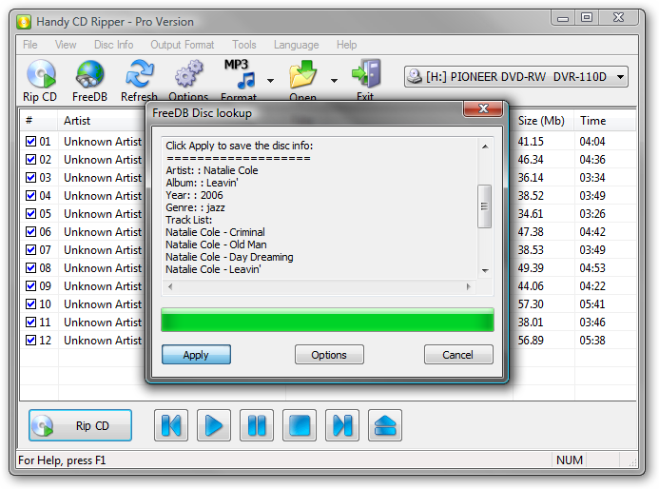The width and height of the screenshot is (659, 489).
Task: Eject the CD tray
Action: coord(385,425)
